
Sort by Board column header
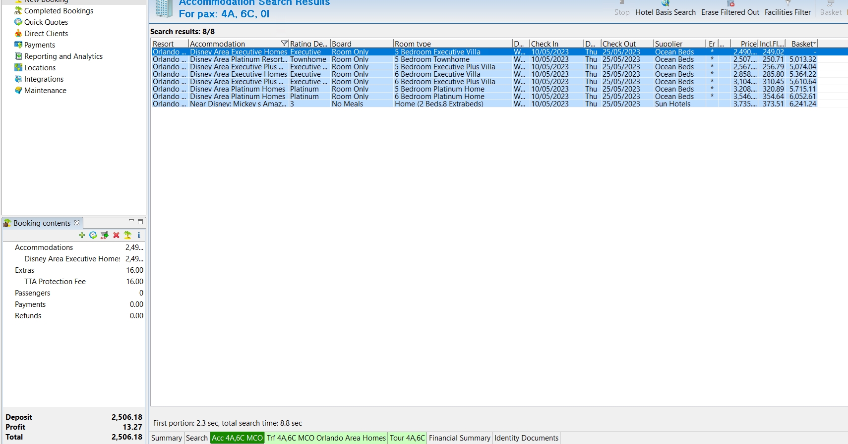tap(362, 44)
